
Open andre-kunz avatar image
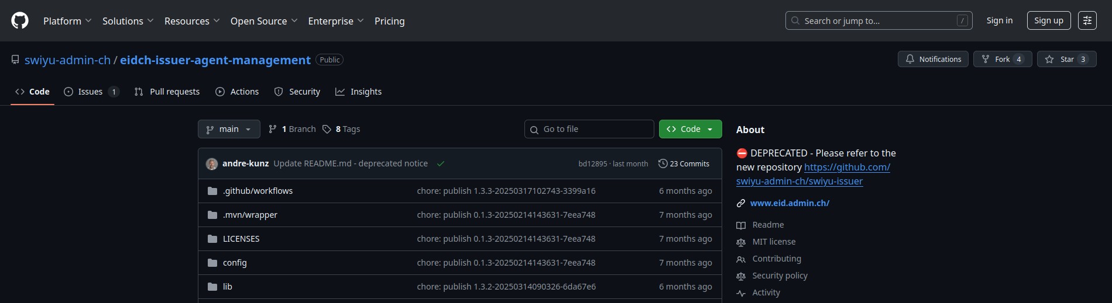point(212,163)
